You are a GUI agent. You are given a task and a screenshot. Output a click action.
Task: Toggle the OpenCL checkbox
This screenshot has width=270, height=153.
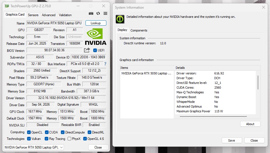tap(29, 132)
